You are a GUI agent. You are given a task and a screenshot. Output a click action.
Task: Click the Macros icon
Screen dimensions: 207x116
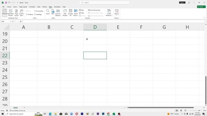click(x=117, y=11)
